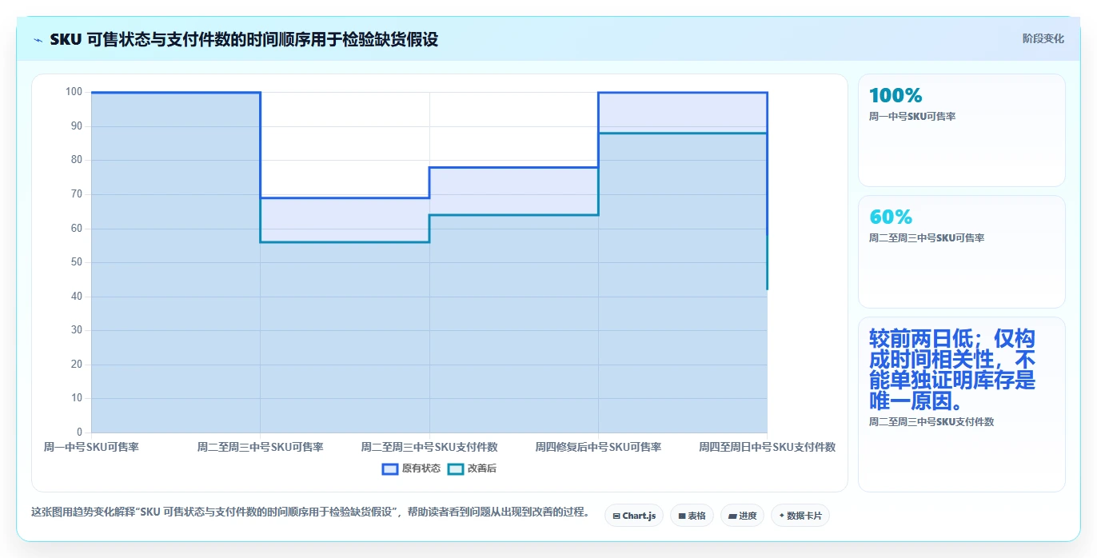Image resolution: width=1097 pixels, height=558 pixels.
Task: Click x-axis label 周四修复后中号SKU可售率
Action: (x=598, y=447)
